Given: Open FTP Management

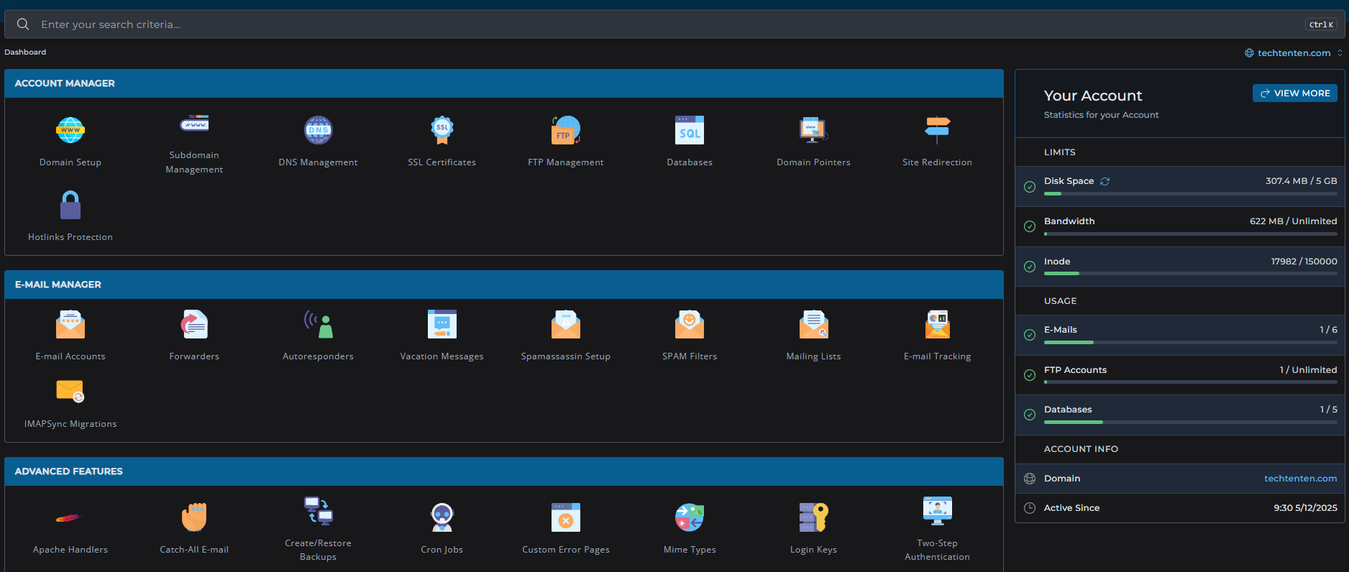Looking at the screenshot, I should click(x=565, y=131).
